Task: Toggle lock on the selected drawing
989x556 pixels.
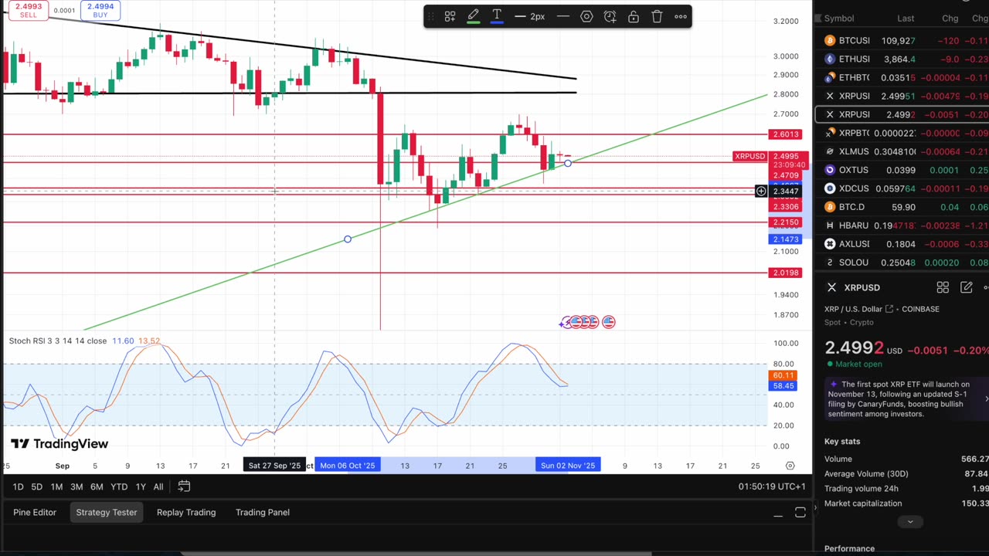Action: [x=634, y=16]
